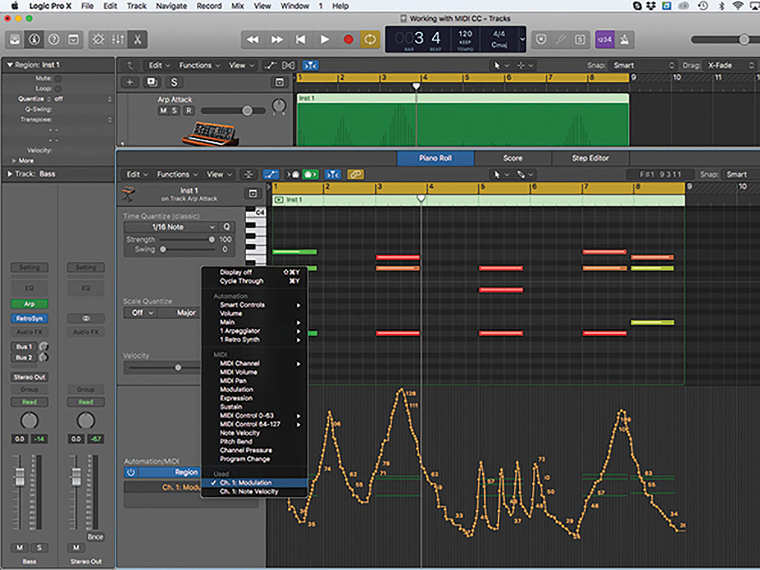The width and height of the screenshot is (760, 570).
Task: Select the Scissors editing tool icon
Action: (138, 39)
